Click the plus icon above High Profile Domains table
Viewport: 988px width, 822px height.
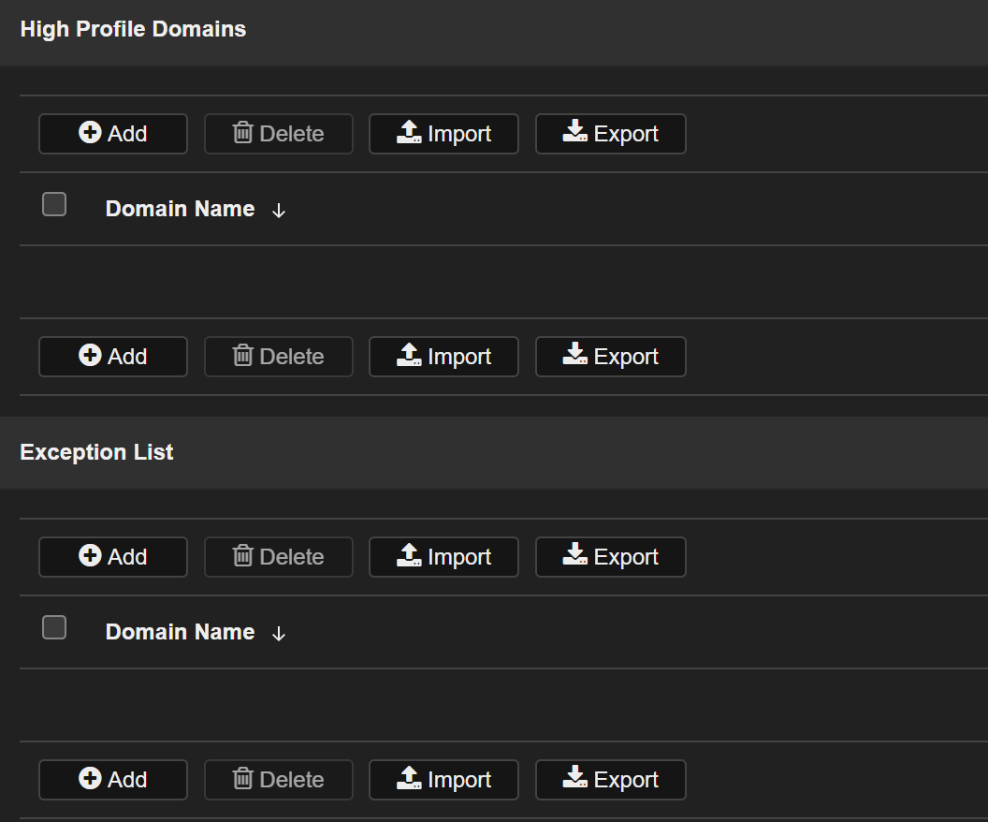coord(90,133)
